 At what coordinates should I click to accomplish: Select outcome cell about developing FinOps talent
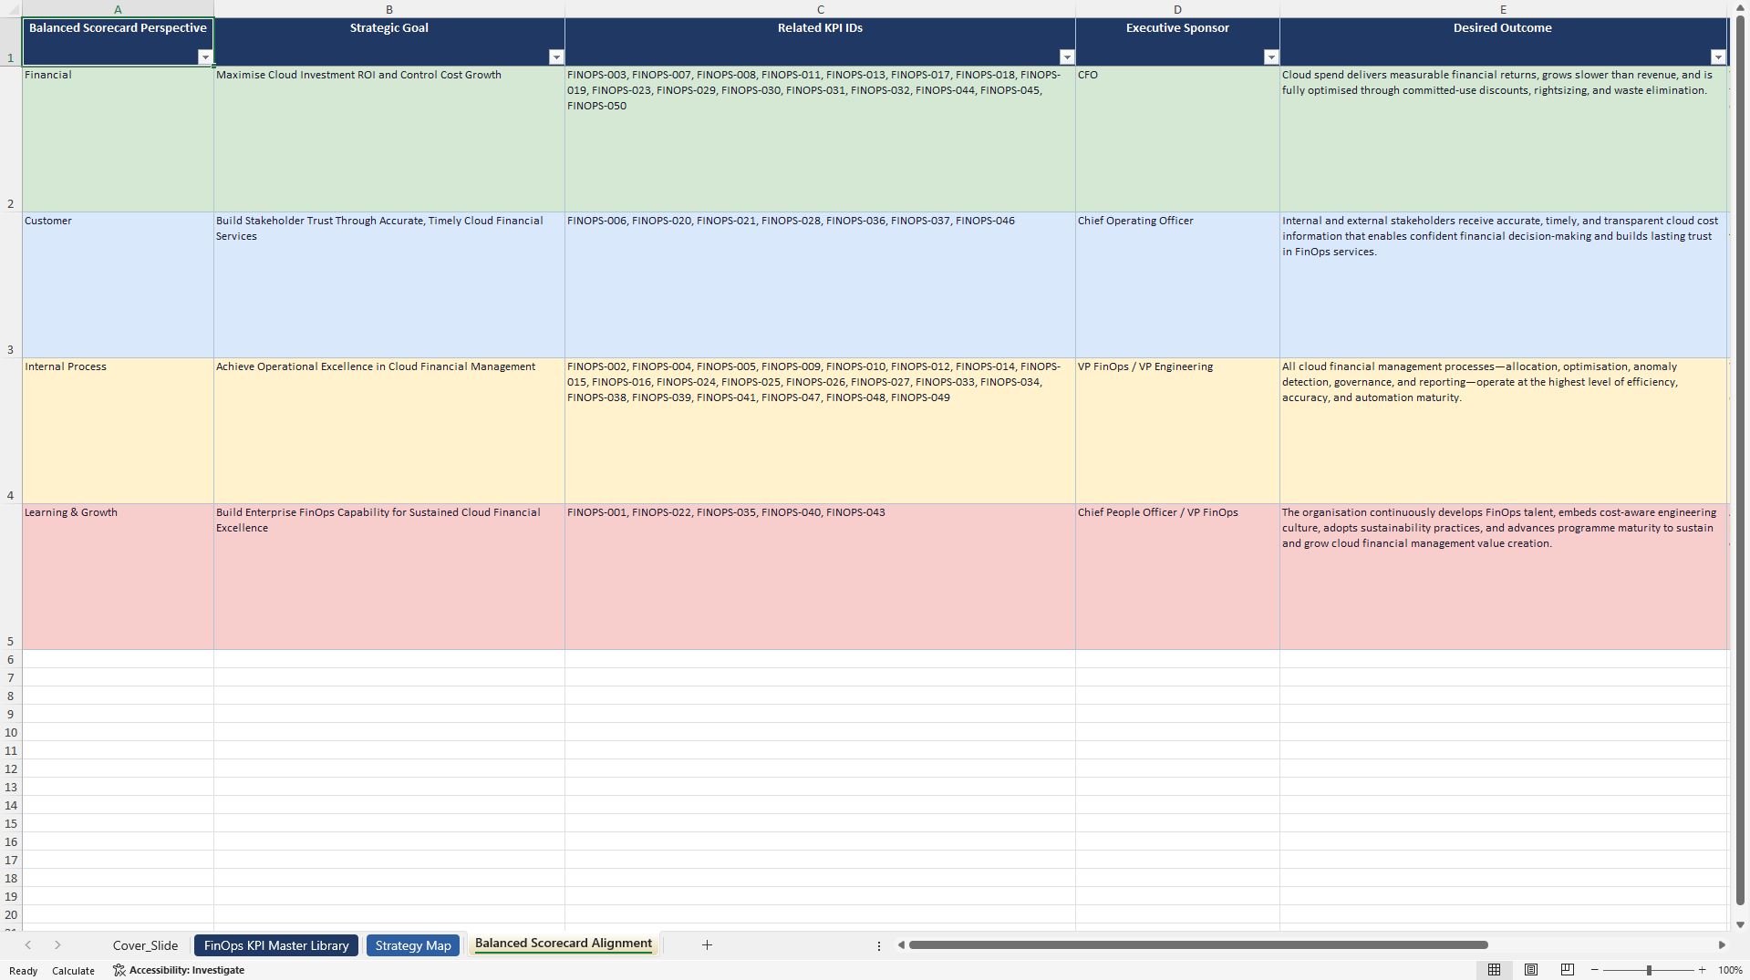[x=1504, y=577]
